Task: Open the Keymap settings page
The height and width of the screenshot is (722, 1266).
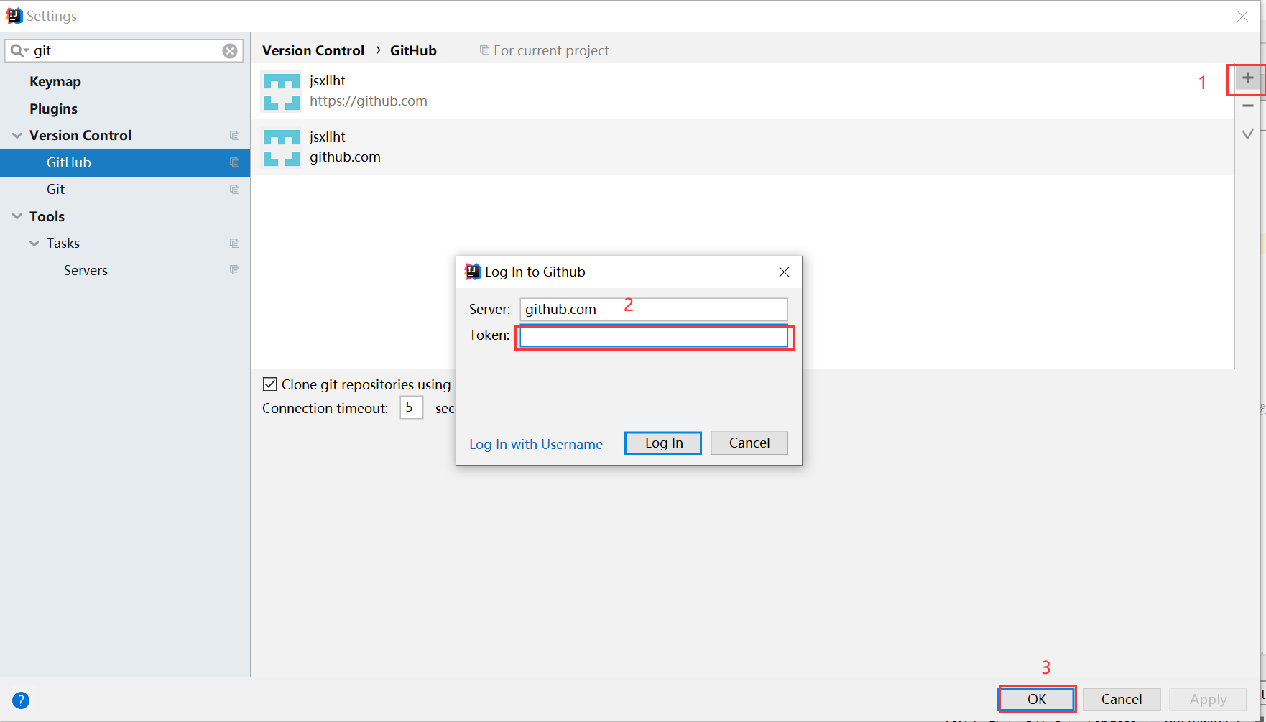Action: click(55, 82)
